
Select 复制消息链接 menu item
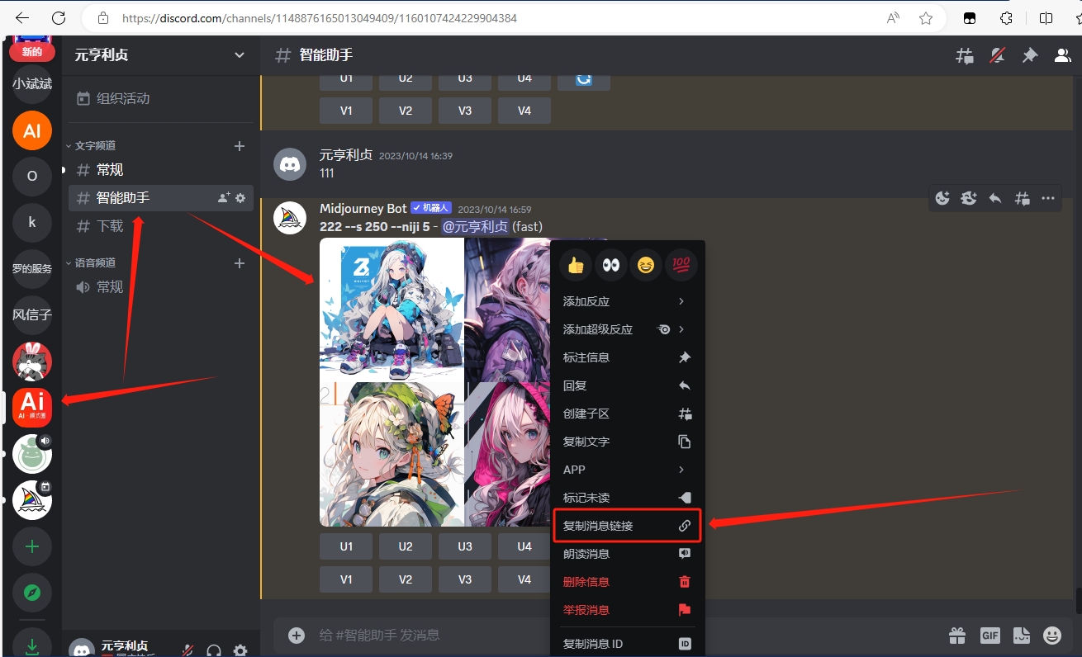point(628,526)
